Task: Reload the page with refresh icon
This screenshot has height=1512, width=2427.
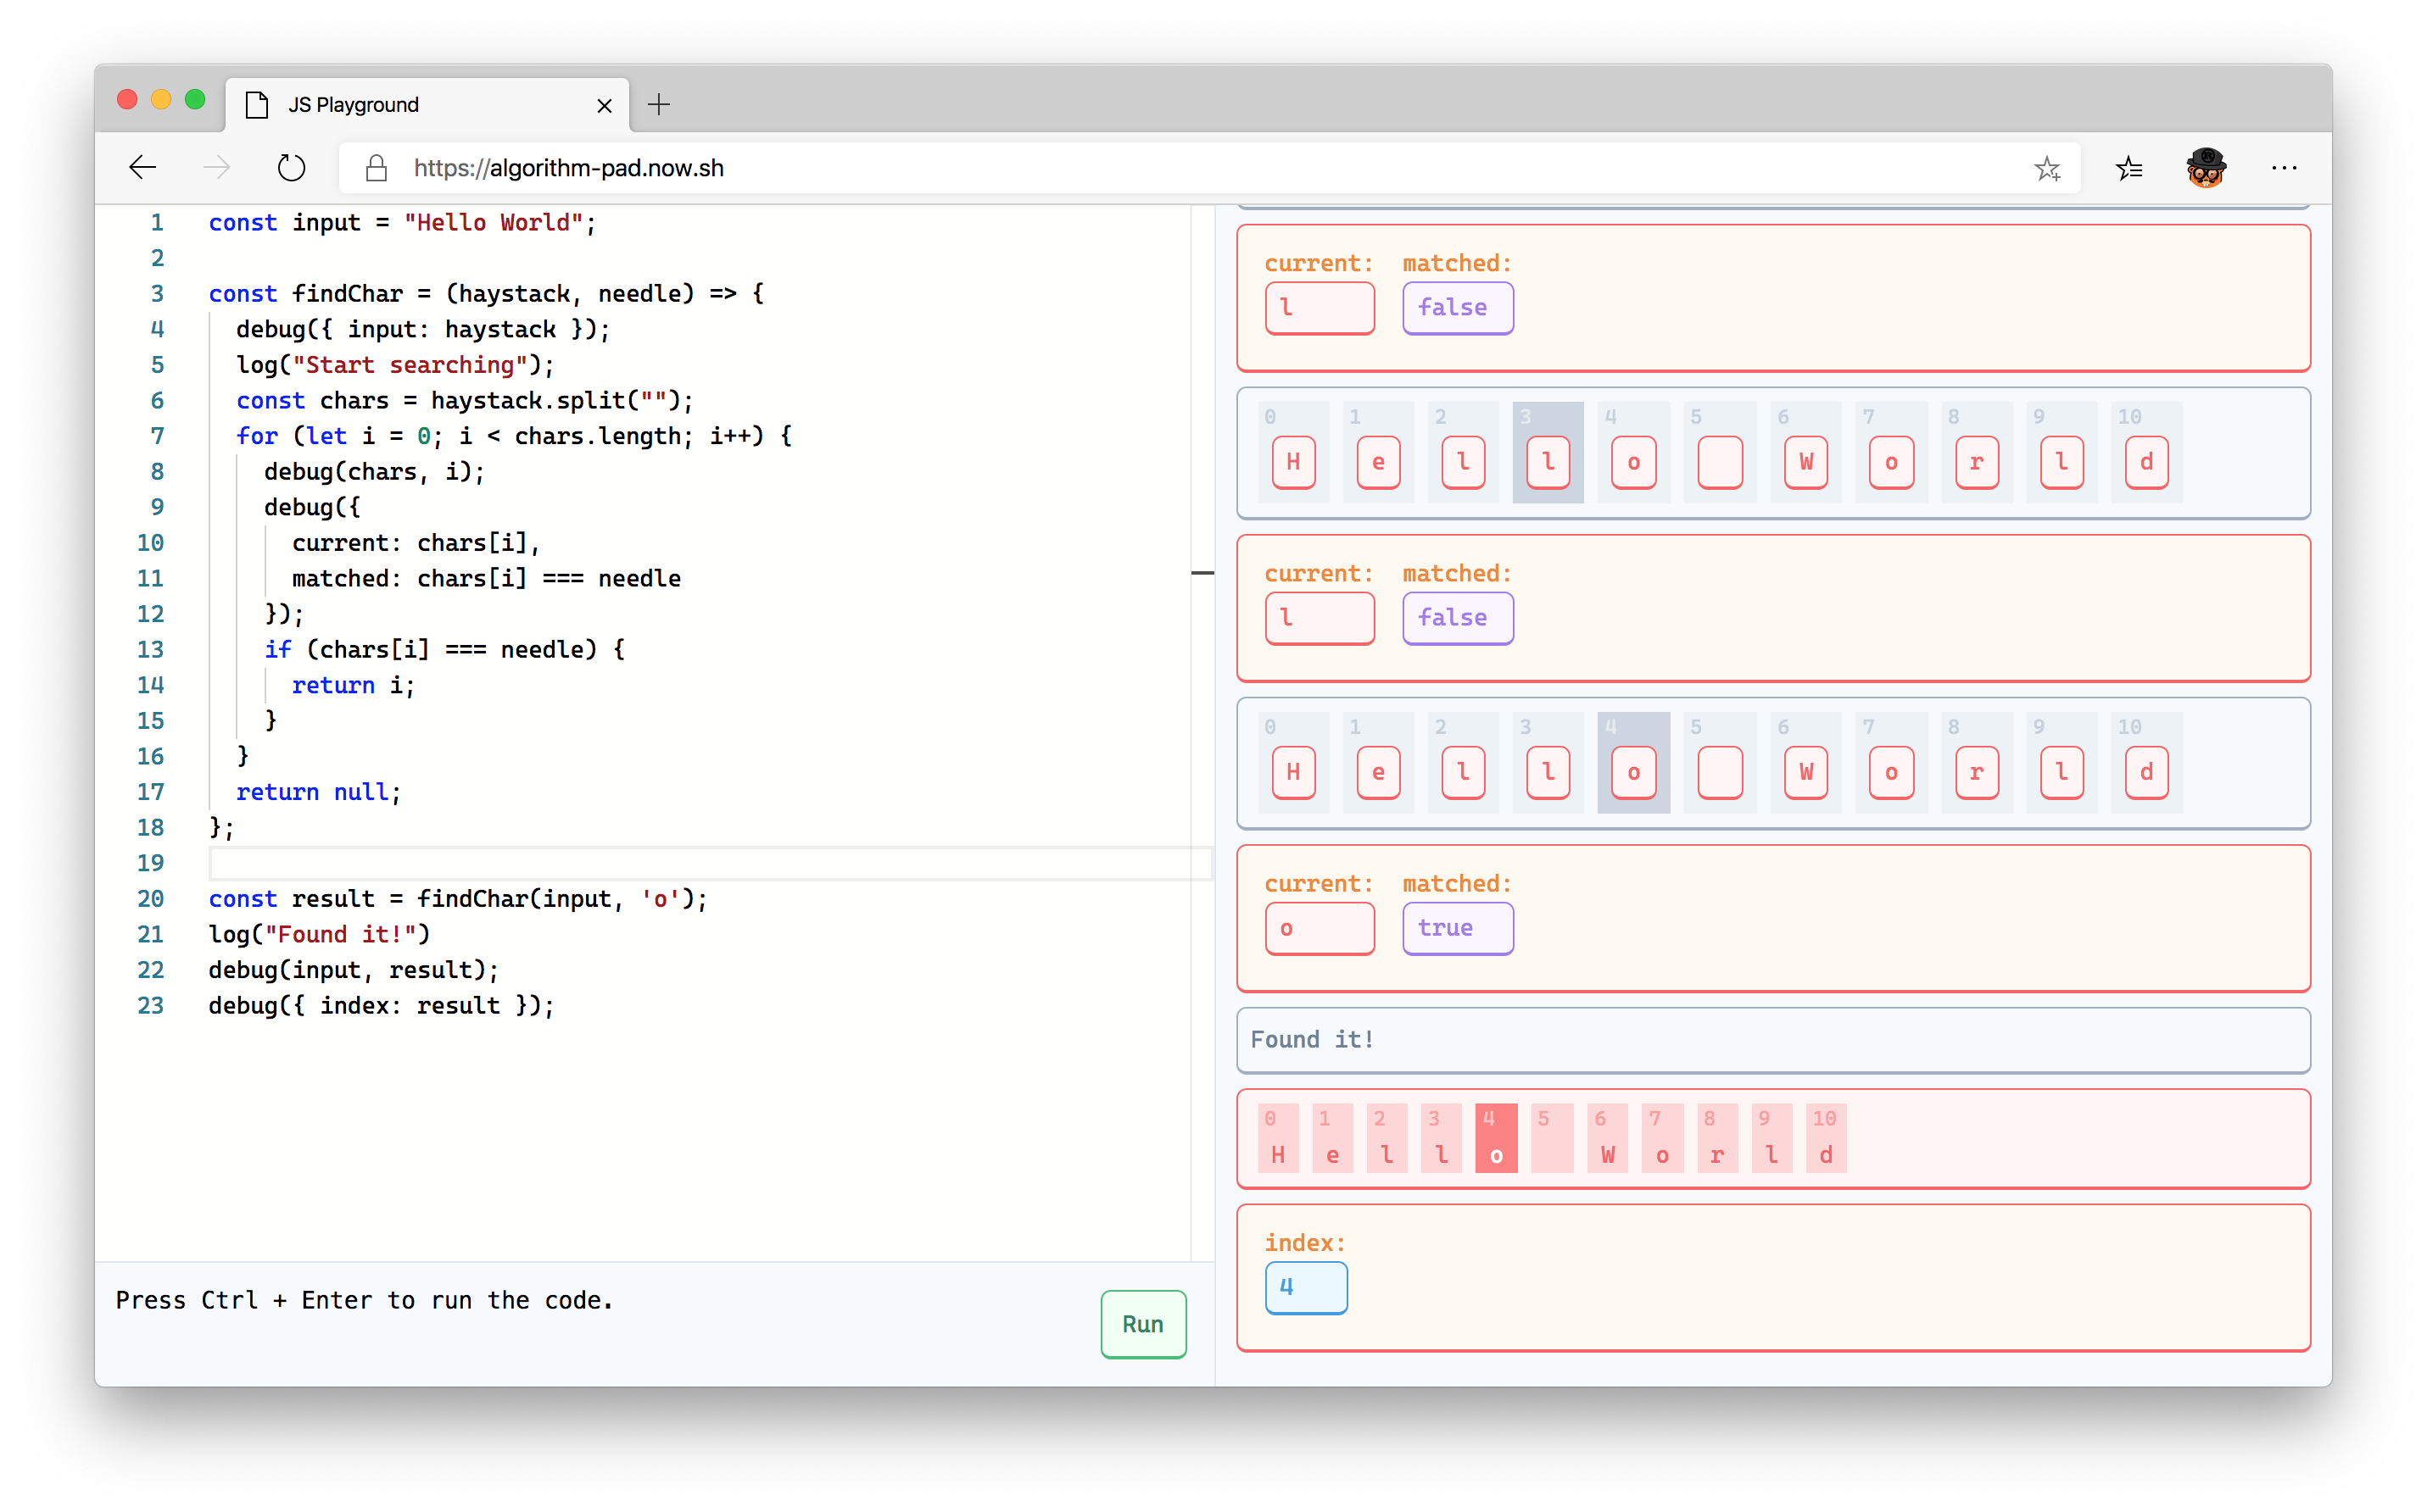Action: coord(291,167)
